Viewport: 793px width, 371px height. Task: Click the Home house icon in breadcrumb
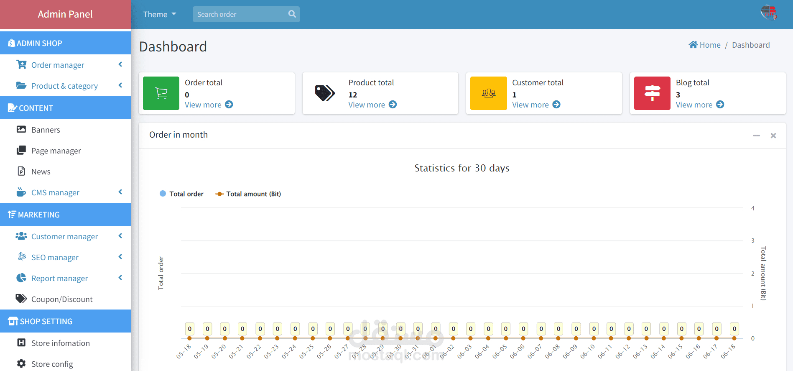click(x=693, y=45)
